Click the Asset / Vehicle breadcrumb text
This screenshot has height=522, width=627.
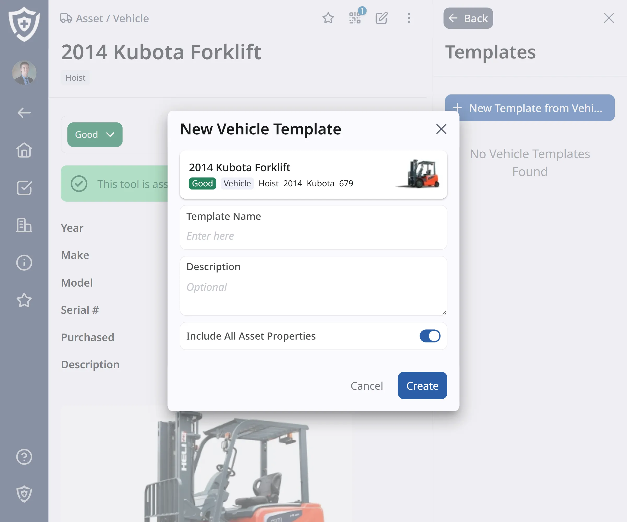pos(112,18)
